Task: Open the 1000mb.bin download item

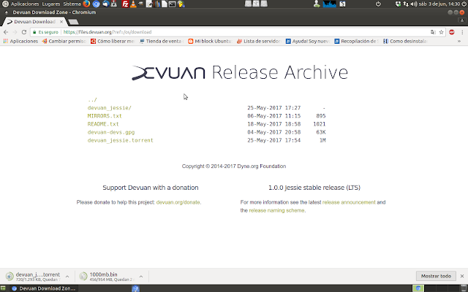Action: click(107, 276)
